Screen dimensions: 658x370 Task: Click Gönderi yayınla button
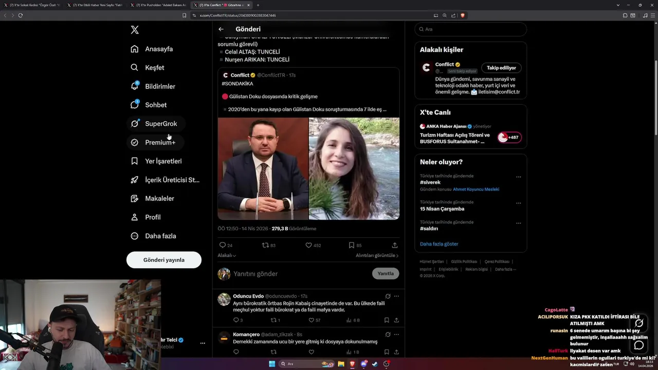[164, 260]
